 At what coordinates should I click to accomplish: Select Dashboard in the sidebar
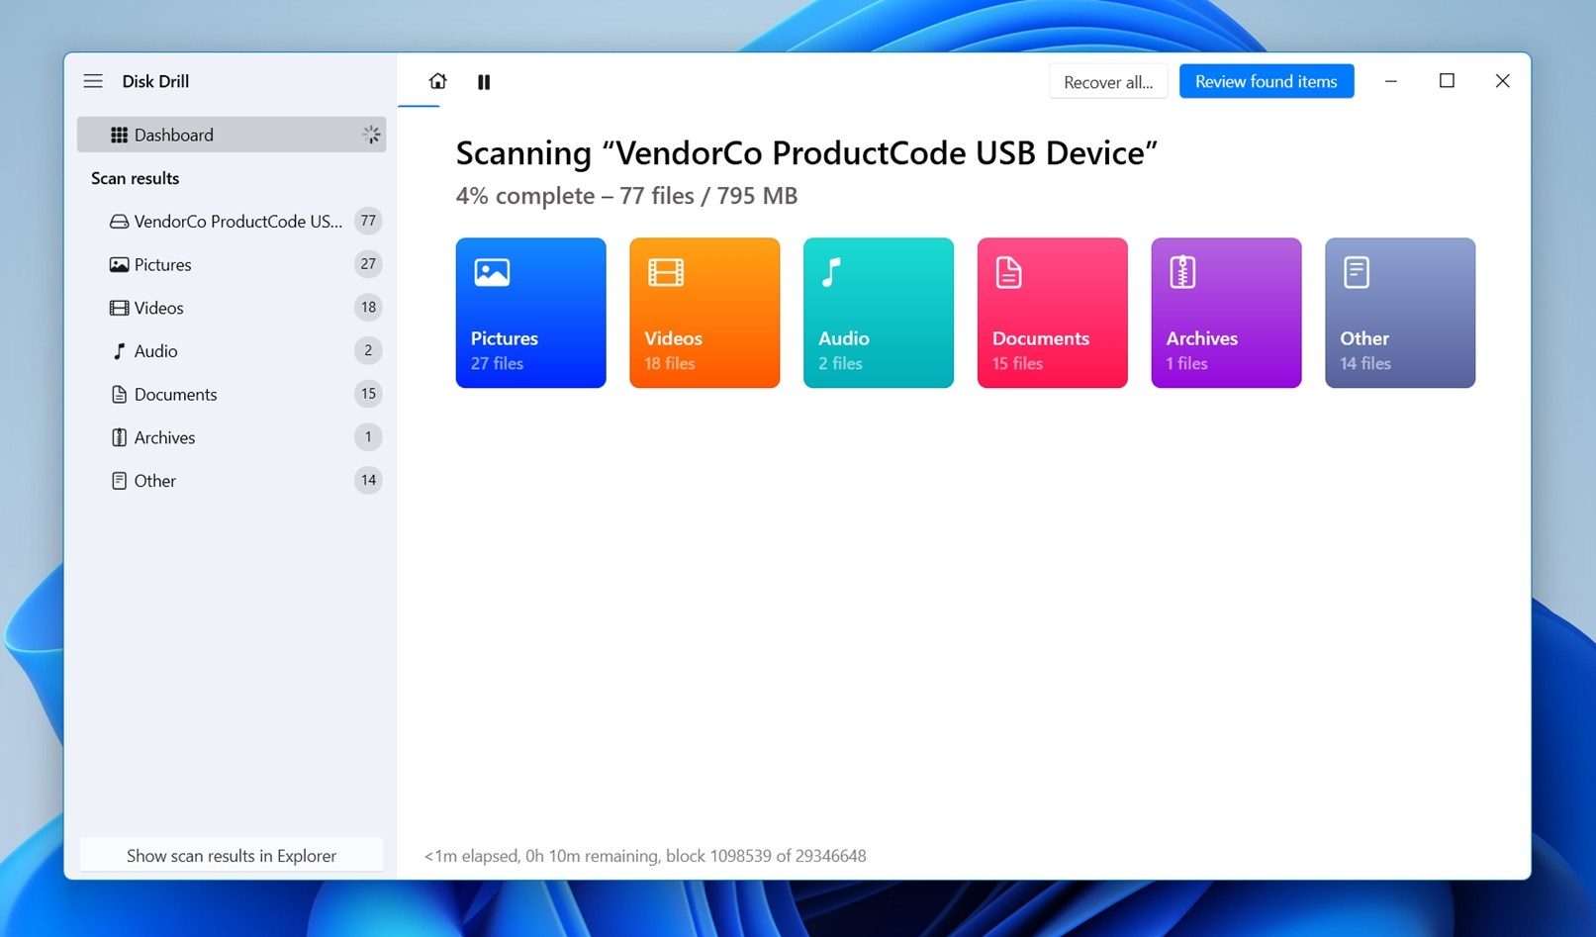[174, 135]
